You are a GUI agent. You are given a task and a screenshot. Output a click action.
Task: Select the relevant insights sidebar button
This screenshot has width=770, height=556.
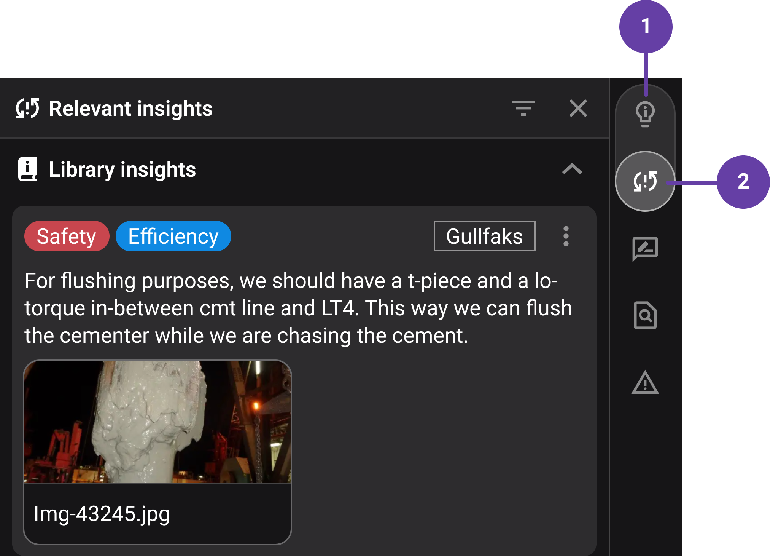(645, 181)
